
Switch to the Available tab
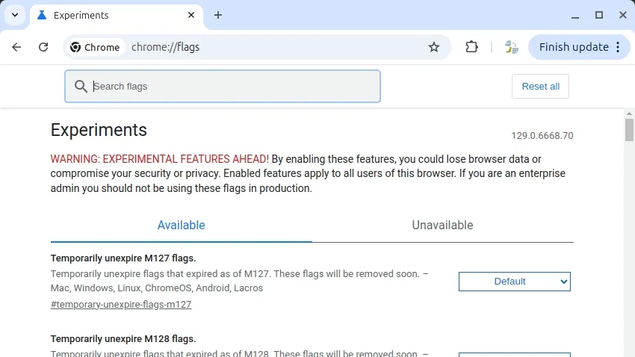[x=181, y=226]
